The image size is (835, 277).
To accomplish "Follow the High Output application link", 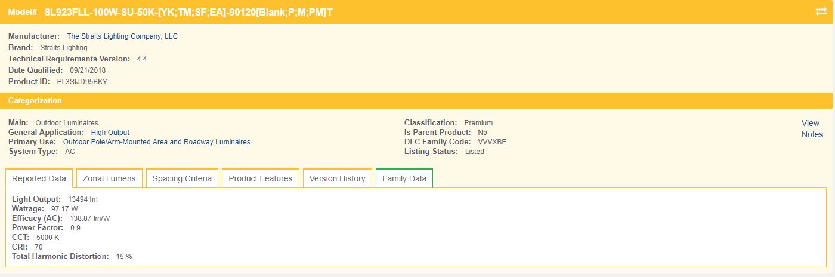I will (110, 133).
